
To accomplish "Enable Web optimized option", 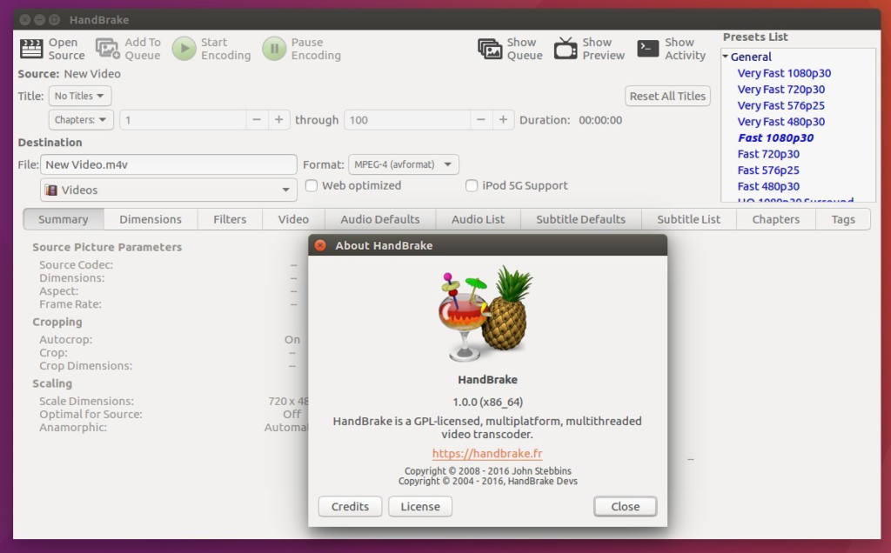I will 312,185.
